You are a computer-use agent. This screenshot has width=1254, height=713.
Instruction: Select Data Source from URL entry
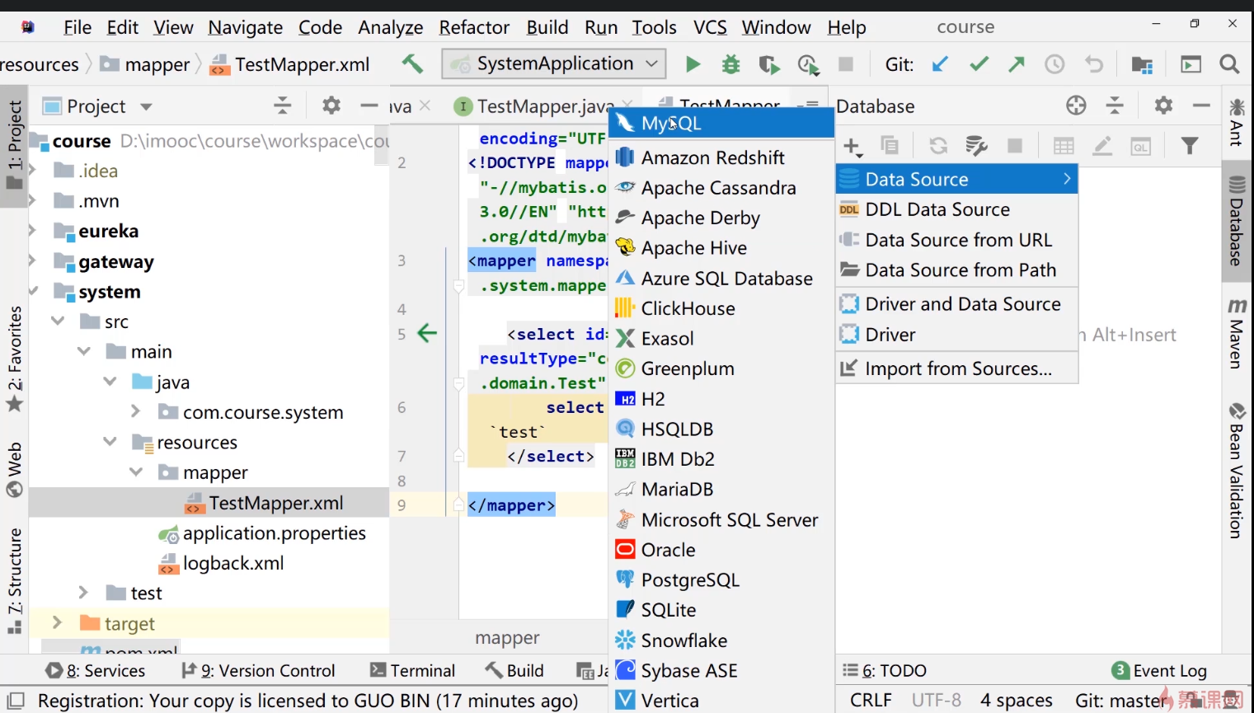[957, 240]
